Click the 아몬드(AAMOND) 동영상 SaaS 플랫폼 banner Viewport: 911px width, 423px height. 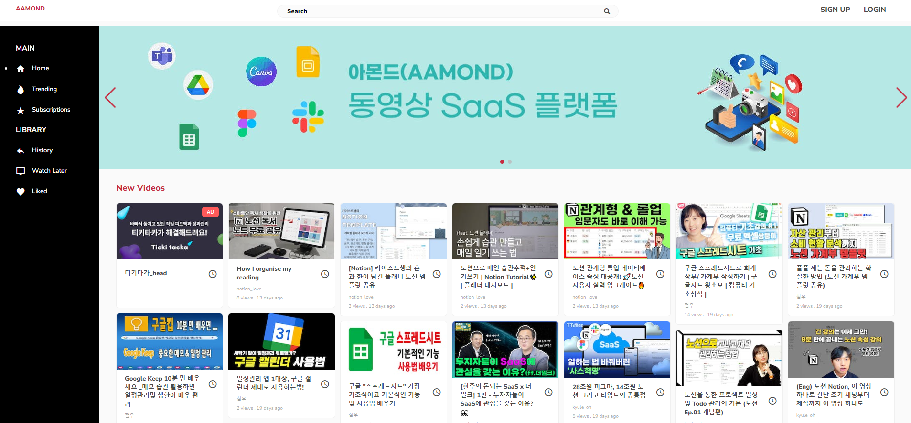505,98
